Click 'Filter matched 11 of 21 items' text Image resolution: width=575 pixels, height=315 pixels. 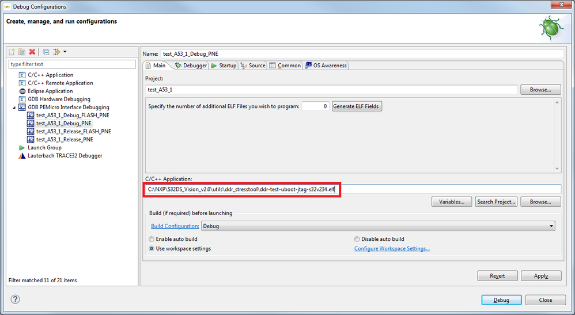(43, 281)
